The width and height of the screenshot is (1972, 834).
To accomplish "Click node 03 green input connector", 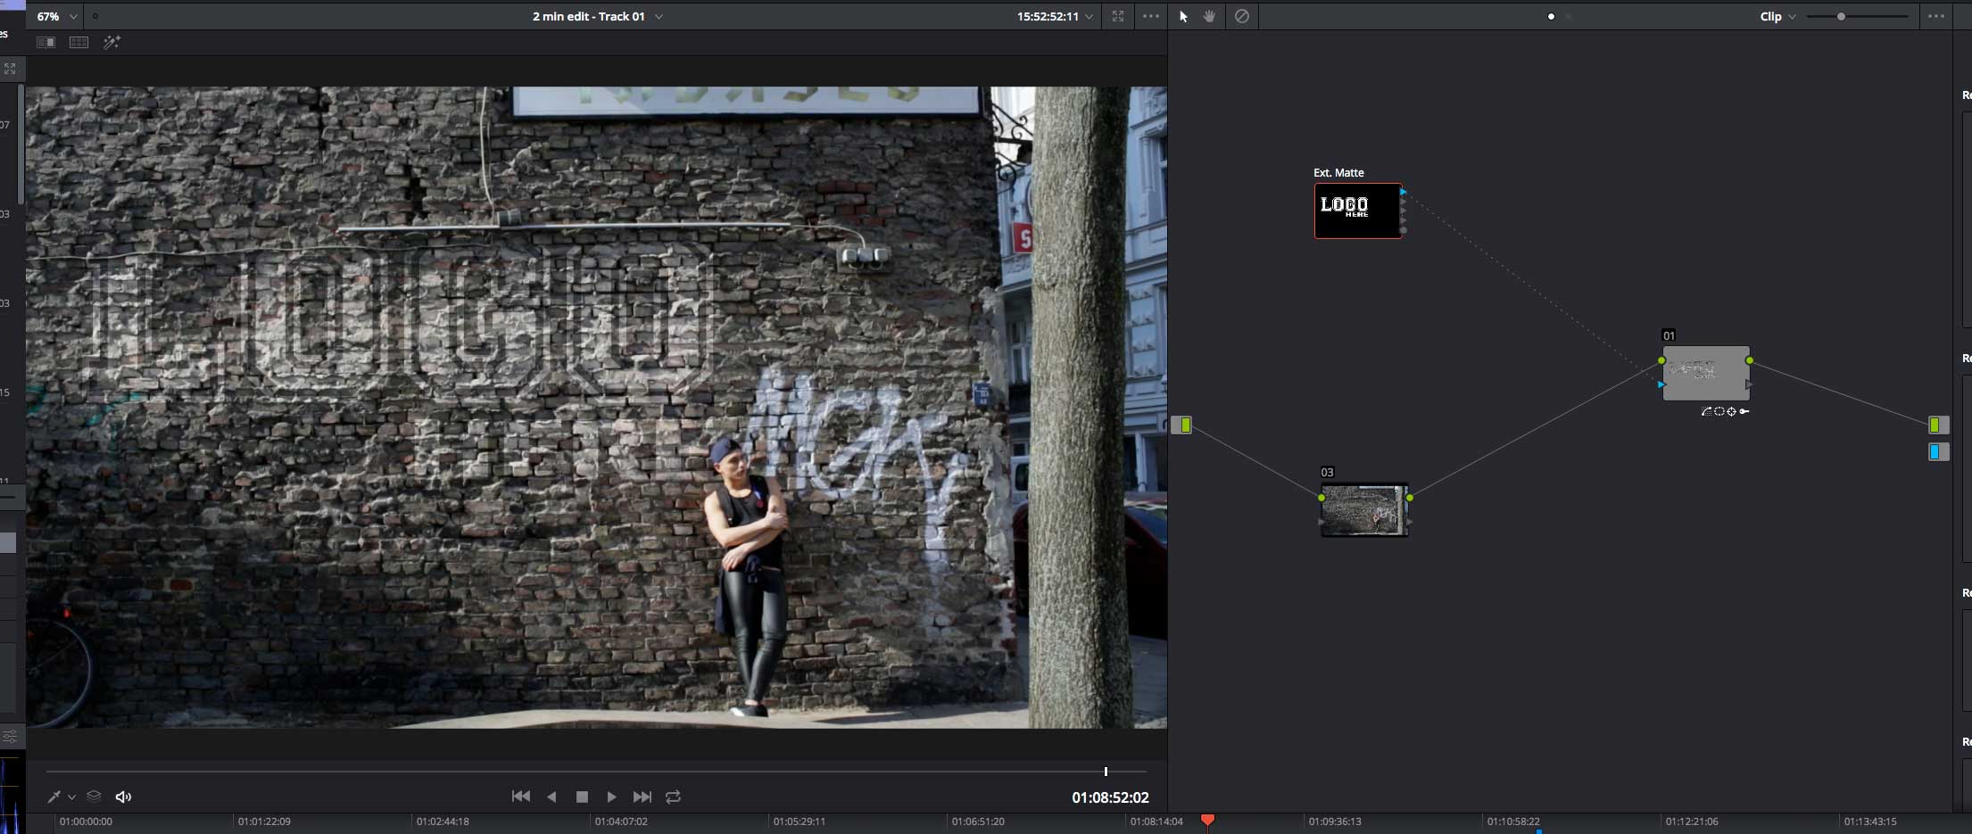I will 1322,498.
